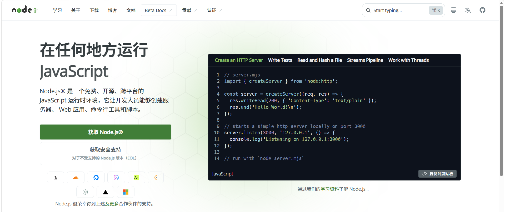Image resolution: width=505 pixels, height=212 pixels.
Task: Open the GitHub repository icon link
Action: (x=482, y=10)
